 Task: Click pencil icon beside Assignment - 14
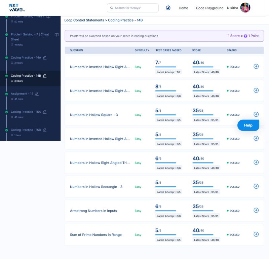click(37, 94)
